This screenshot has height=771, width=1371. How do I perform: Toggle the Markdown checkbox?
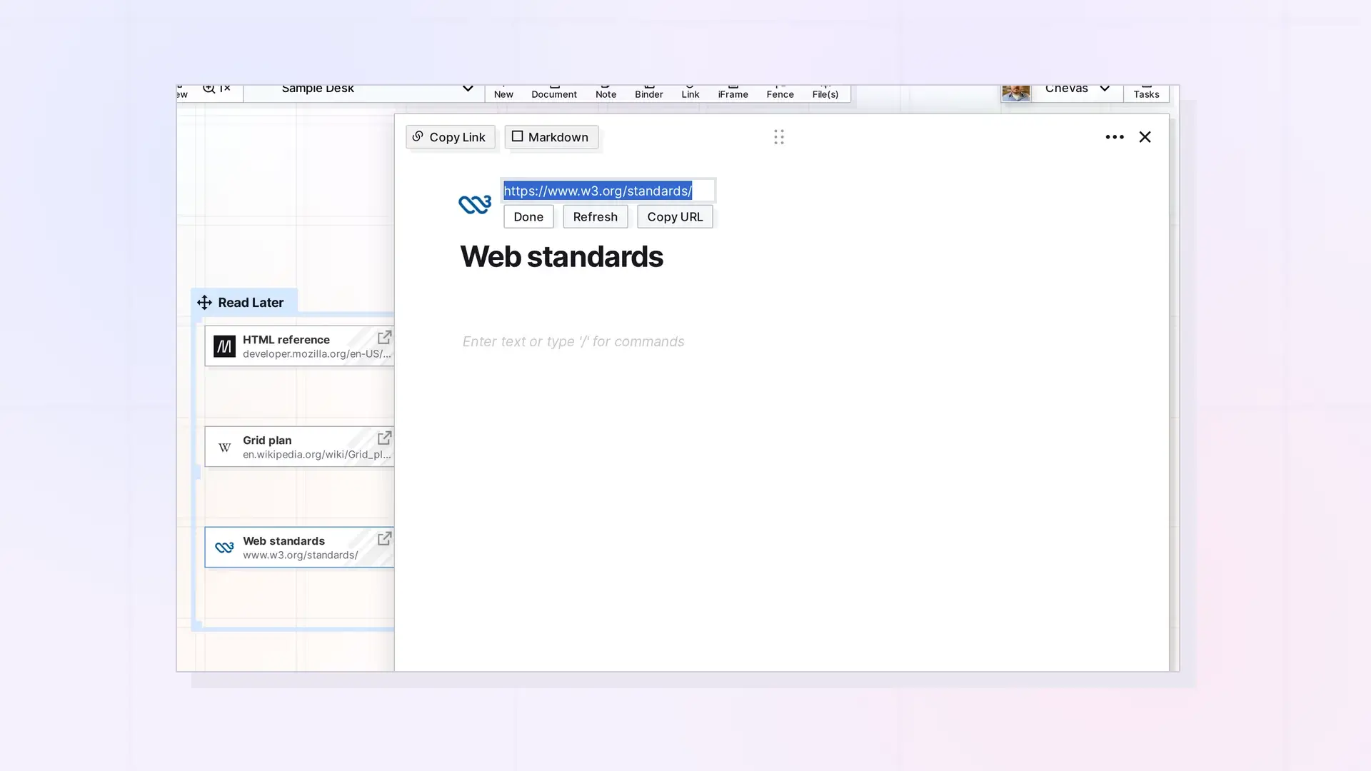[x=518, y=136]
